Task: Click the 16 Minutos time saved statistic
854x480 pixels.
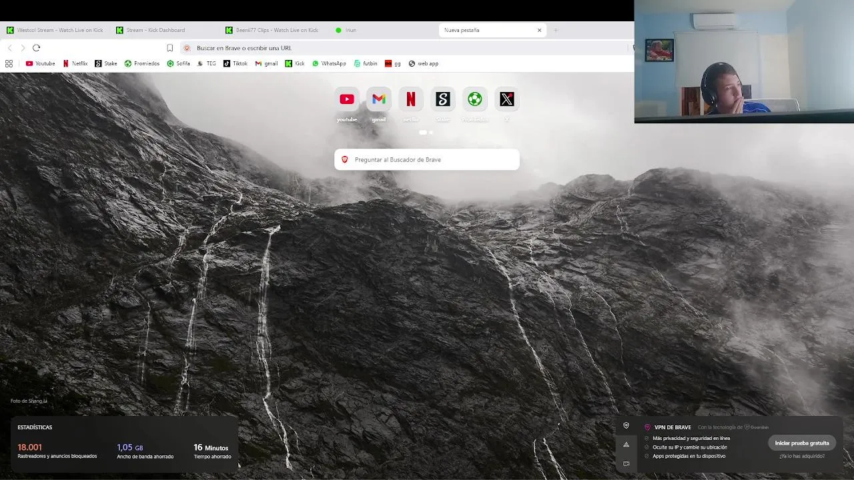Action: [212, 451]
